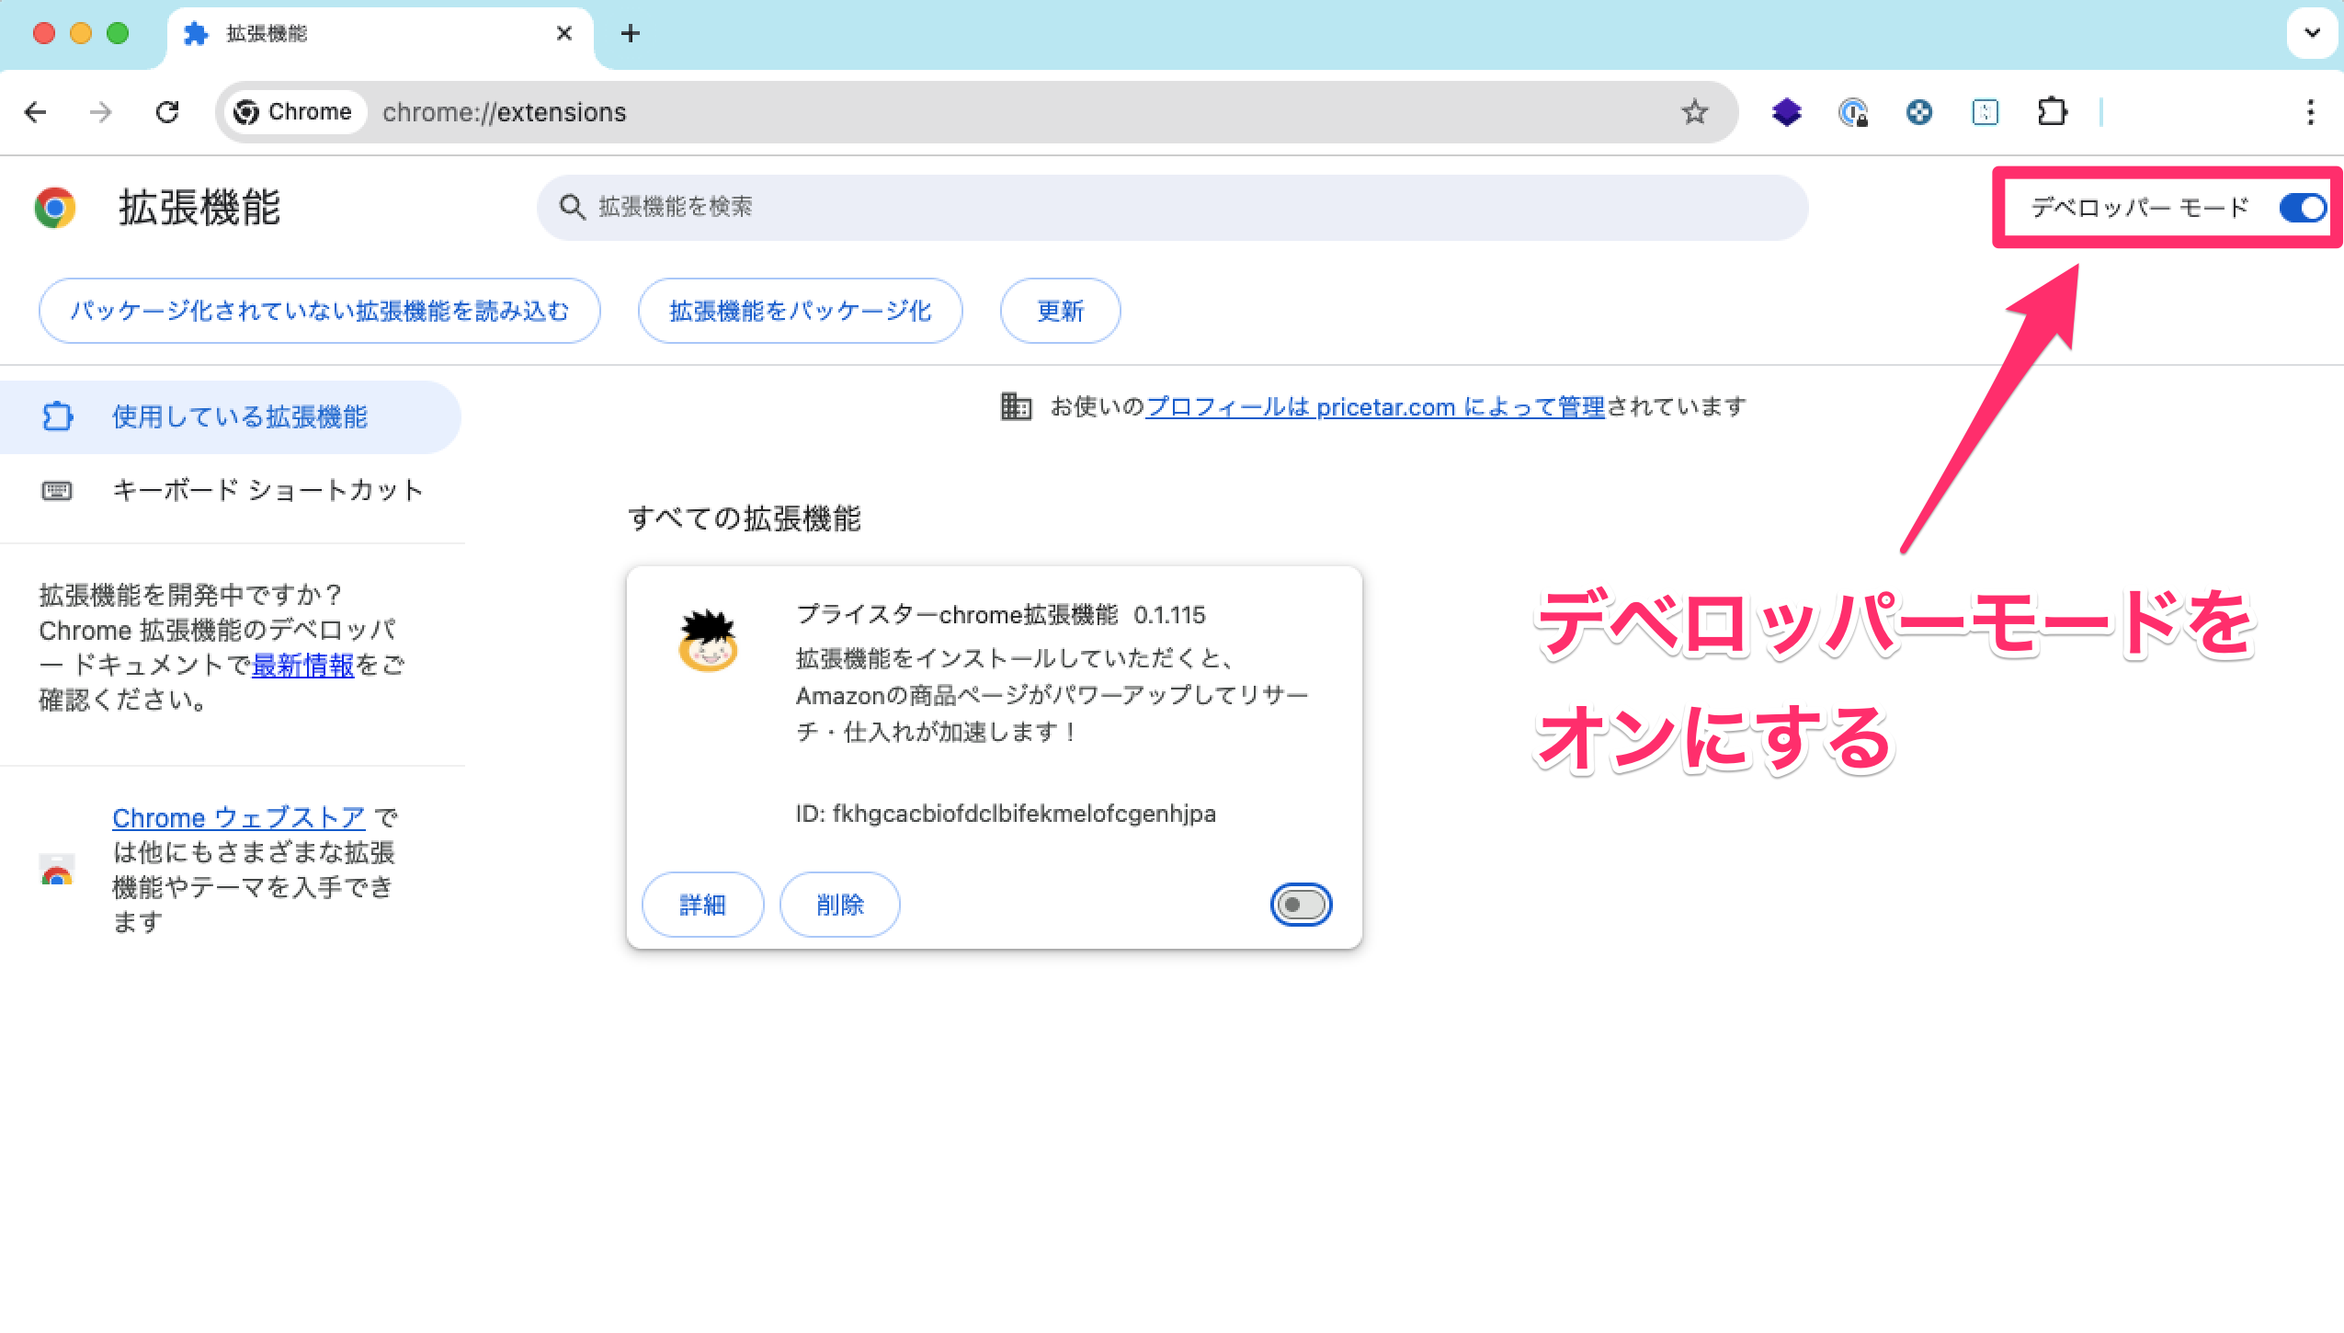Open Chrome three-dot menu
This screenshot has width=2344, height=1333.
click(2310, 112)
